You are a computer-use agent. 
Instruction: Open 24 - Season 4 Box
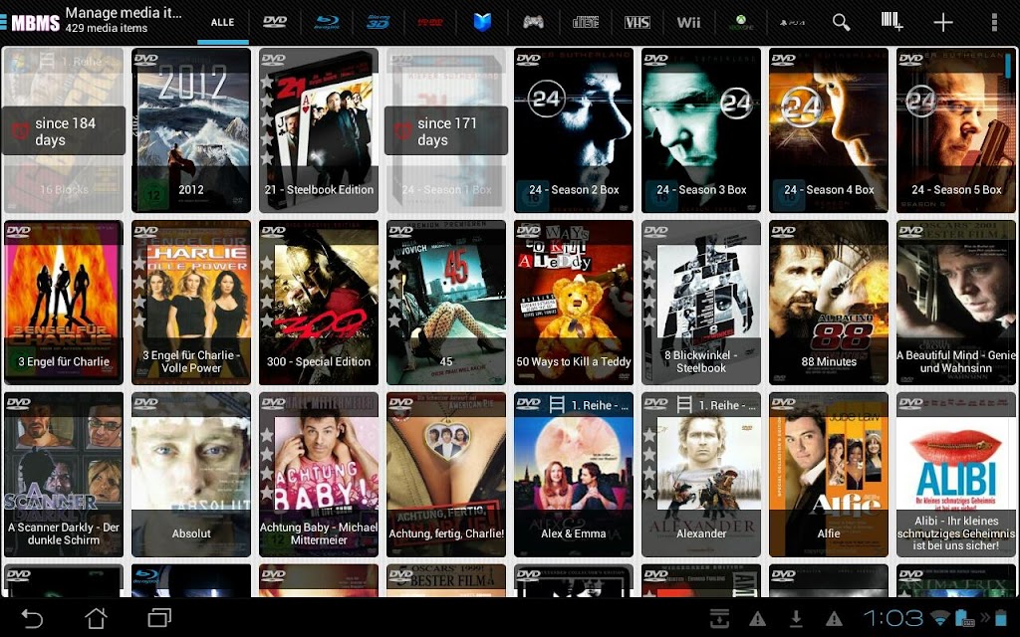[x=829, y=130]
